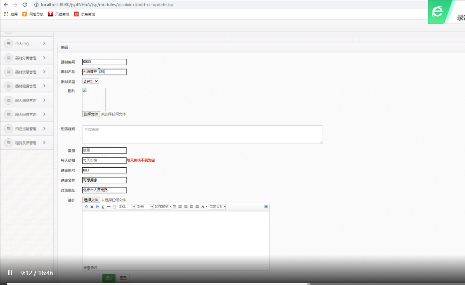
Task: Click the grid icon beside 归还提醒管理
Action: [8, 129]
